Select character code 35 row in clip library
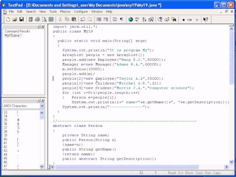 click(x=21, y=120)
